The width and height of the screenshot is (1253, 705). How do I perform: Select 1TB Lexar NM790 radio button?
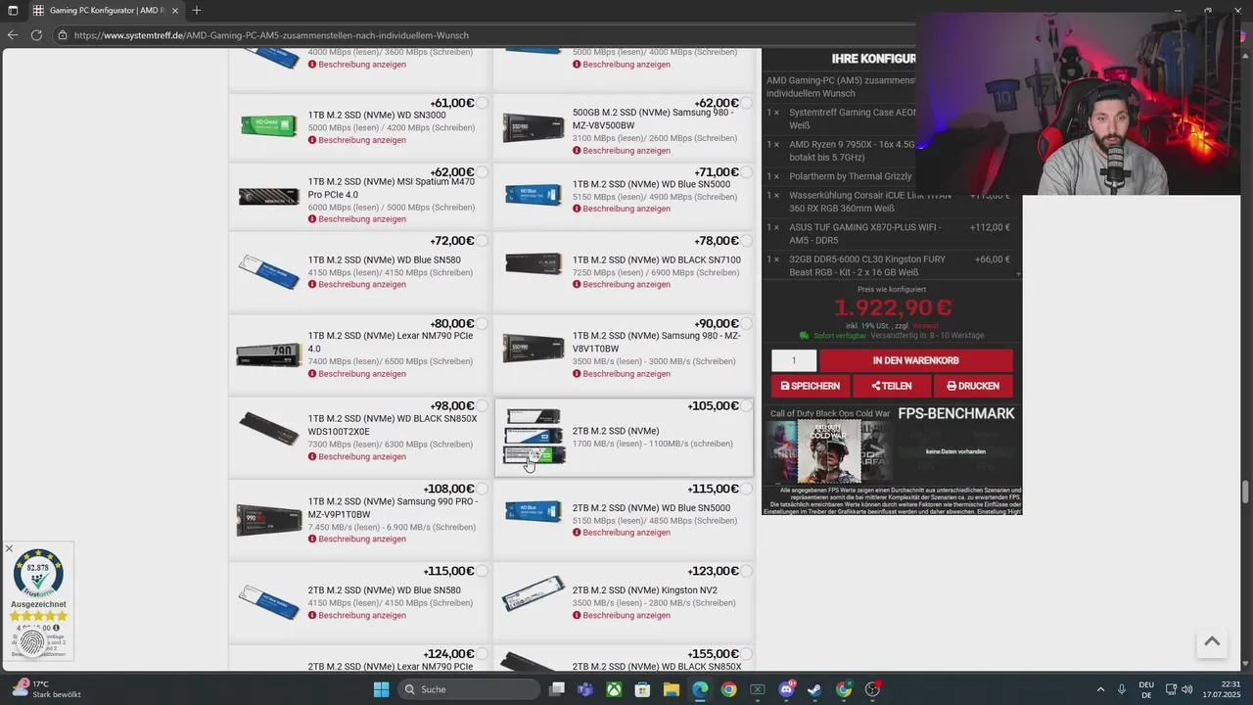tap(482, 323)
